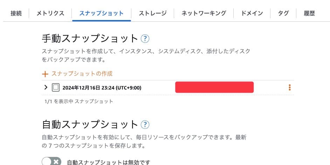The image size is (330, 165).
Task: Open help for 手動スナップショット
Action: pos(145,39)
